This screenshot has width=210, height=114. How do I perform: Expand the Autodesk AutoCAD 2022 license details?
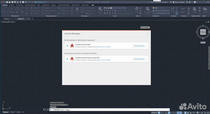[x=67, y=46]
